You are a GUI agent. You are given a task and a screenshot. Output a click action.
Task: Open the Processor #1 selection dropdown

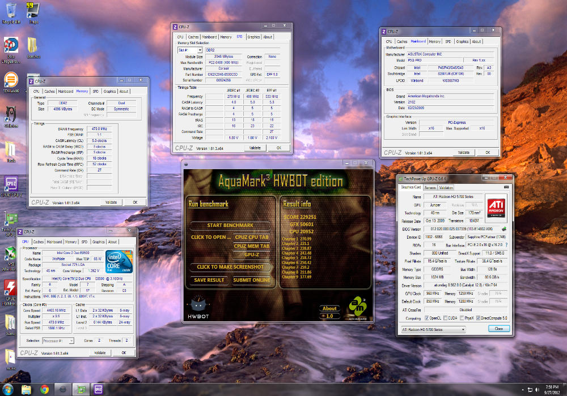58,341
